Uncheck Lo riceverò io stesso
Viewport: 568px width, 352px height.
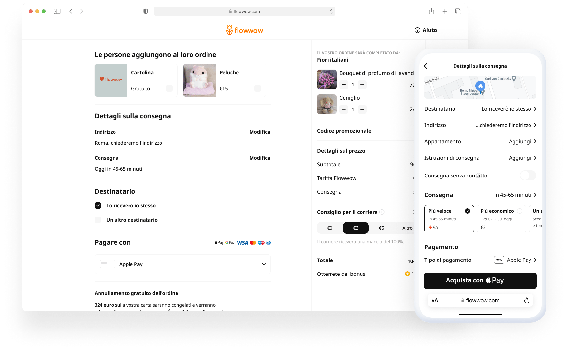click(98, 205)
